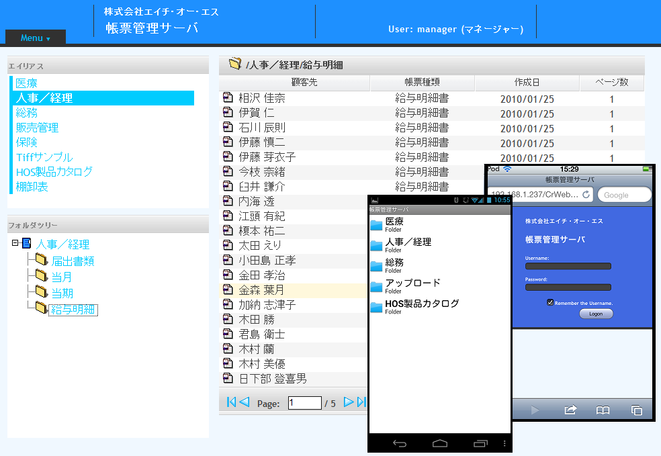
Task: Open the 棚卸表 alias
Action: pos(32,186)
